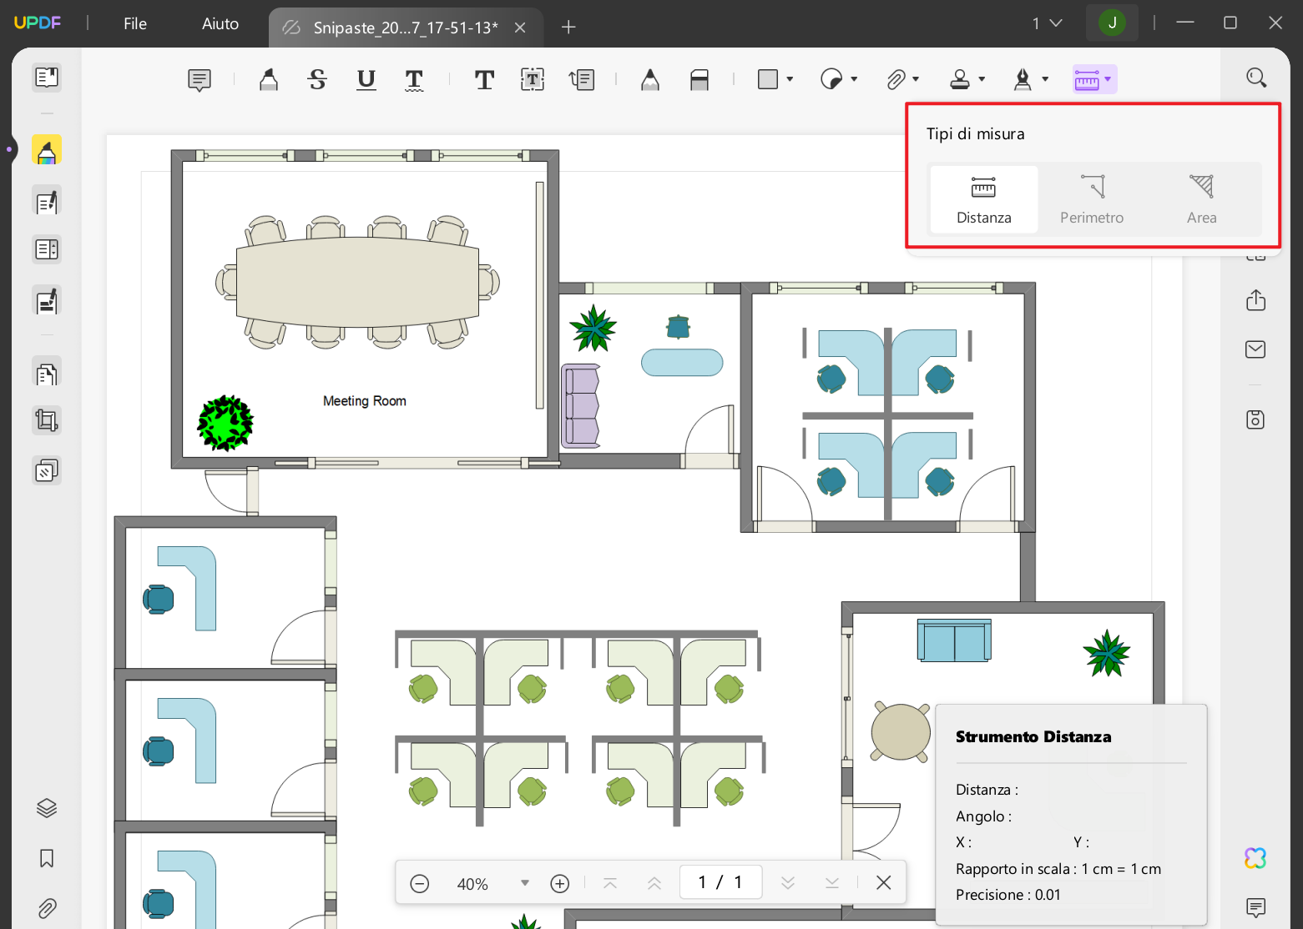Open the Fill and Sign tool in sidebar
This screenshot has height=929, width=1303.
pyautogui.click(x=47, y=300)
